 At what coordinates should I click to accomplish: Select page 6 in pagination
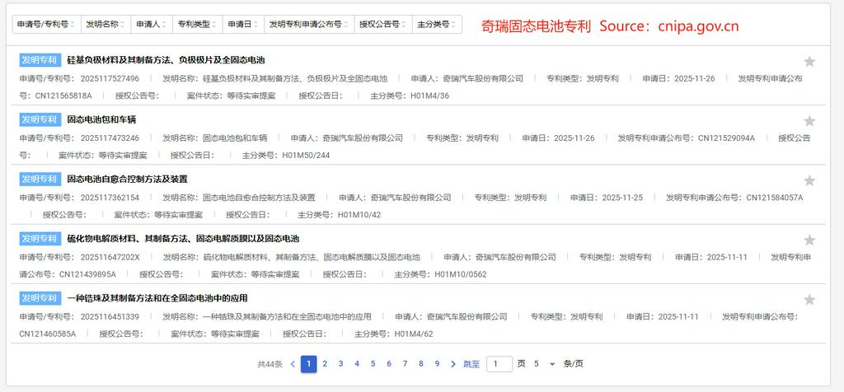pyautogui.click(x=389, y=364)
